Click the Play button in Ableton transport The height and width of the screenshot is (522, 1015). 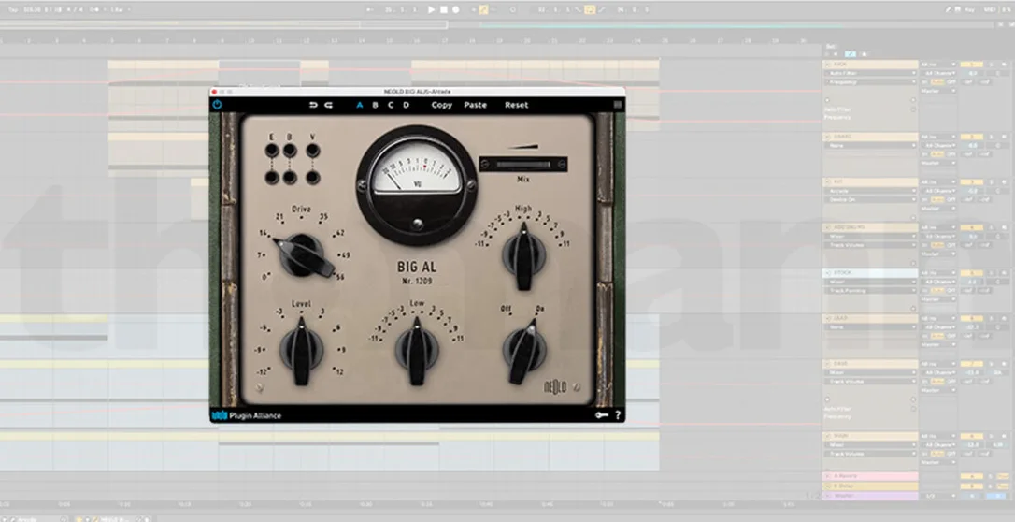coord(432,9)
